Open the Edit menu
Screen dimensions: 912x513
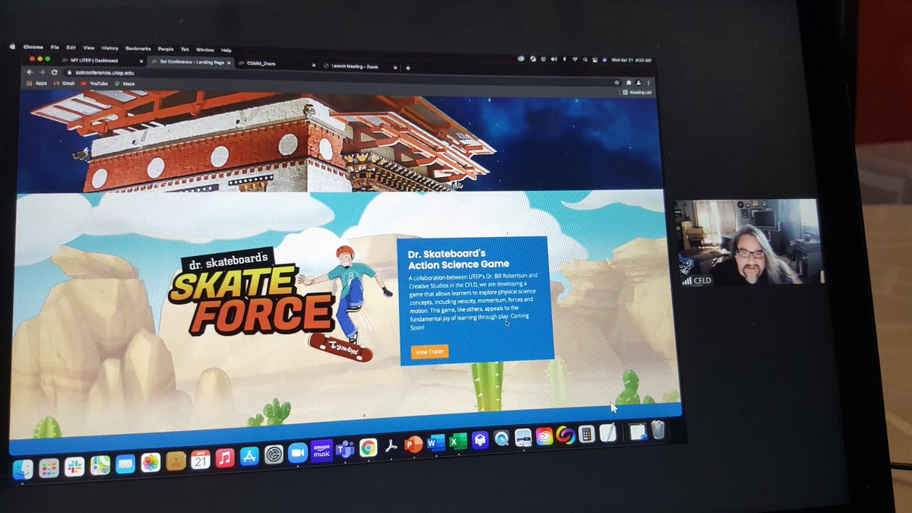[71, 47]
